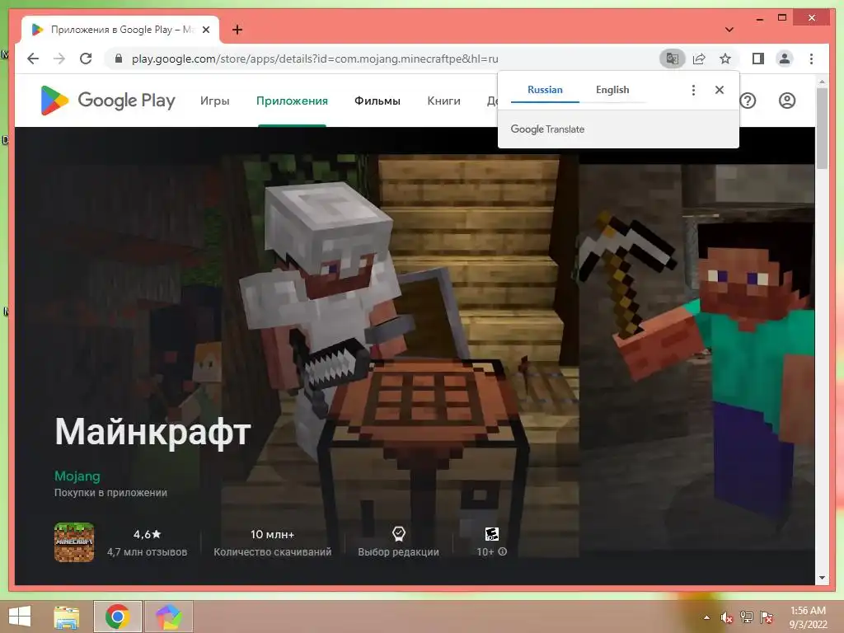The height and width of the screenshot is (633, 844).
Task: Click the 10+ content rating info icon
Action: 503,551
